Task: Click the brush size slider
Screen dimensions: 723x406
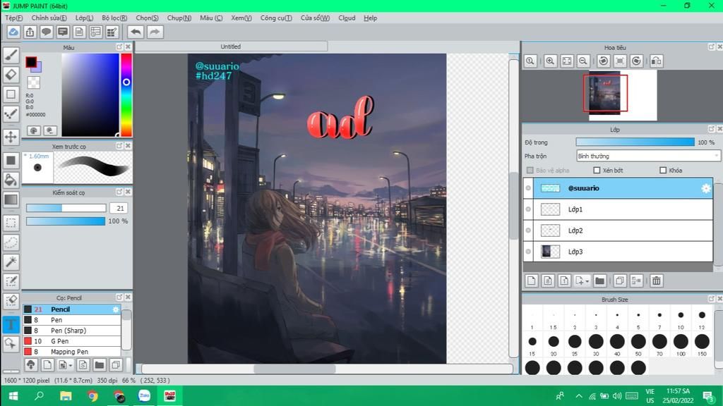Action: 66,208
